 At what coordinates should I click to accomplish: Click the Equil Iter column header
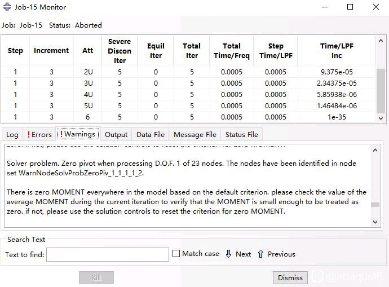pos(156,51)
